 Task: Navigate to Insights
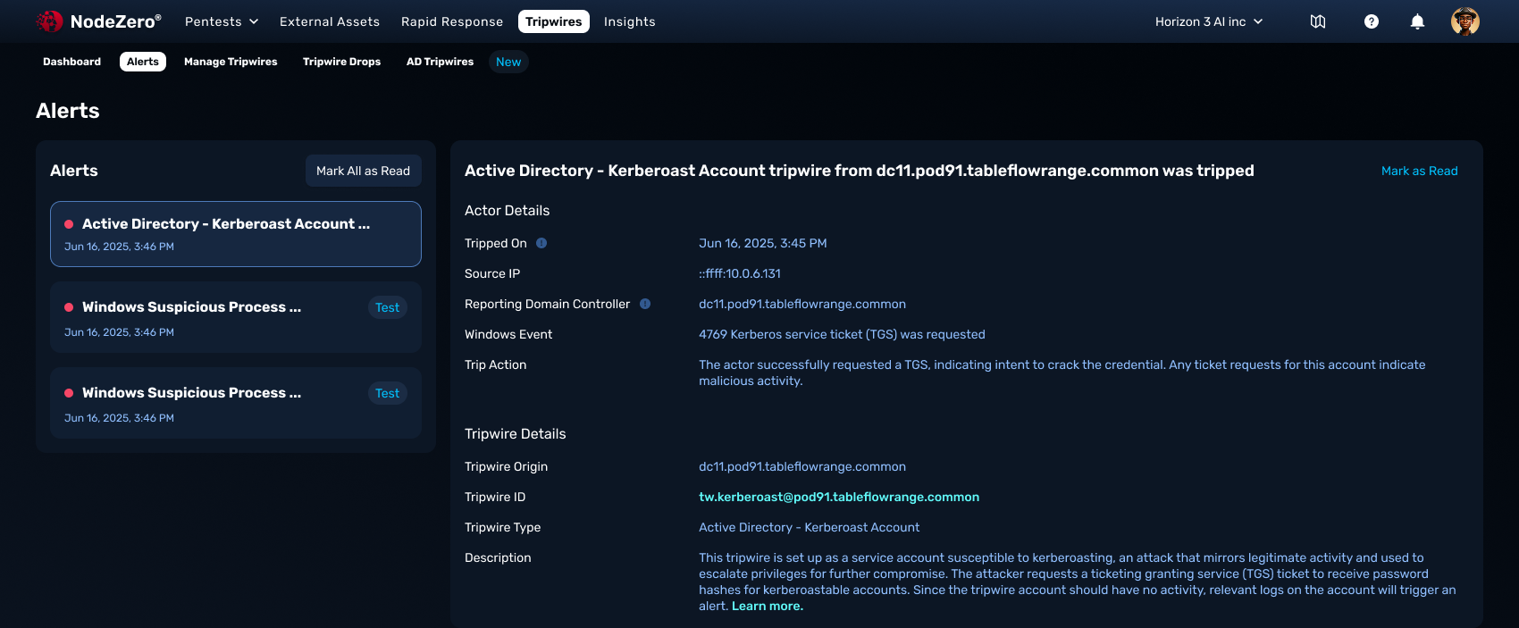point(630,21)
